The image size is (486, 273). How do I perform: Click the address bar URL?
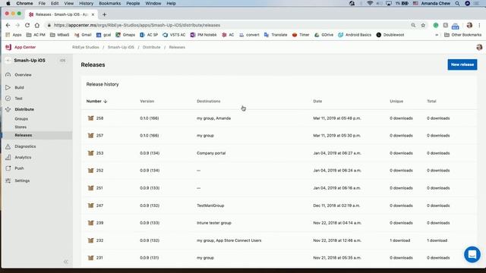tap(137, 25)
